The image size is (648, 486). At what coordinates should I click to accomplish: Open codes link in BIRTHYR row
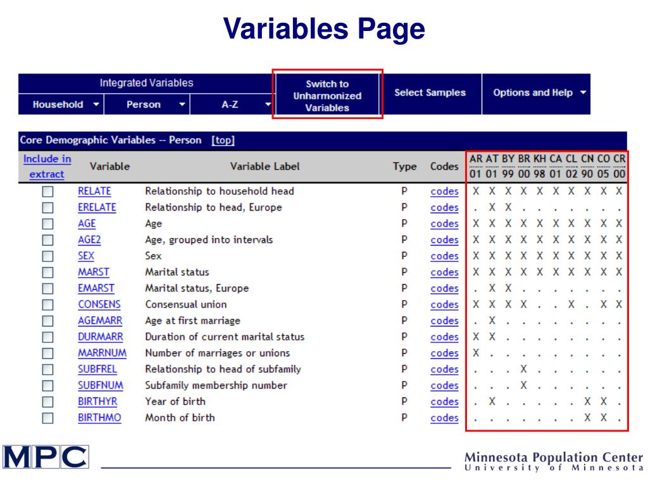(x=444, y=402)
